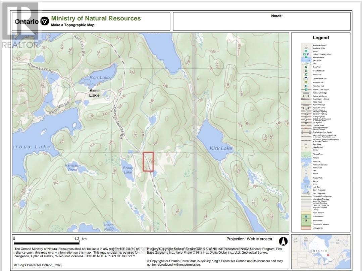This screenshot has height=271, width=362.
Task: Click the Ontario trillium logo icon
Action: coord(44,21)
